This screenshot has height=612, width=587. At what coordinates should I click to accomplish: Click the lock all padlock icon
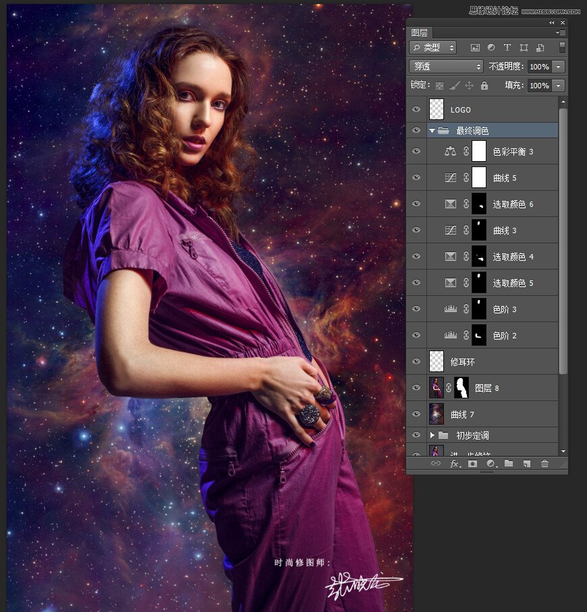tap(484, 86)
